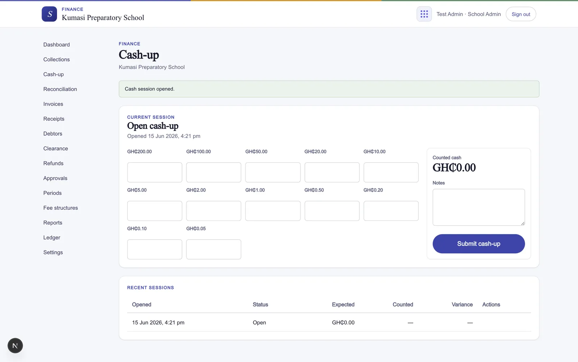Click the GH₵50.00 denomination input
The width and height of the screenshot is (578, 362).
[x=273, y=172]
